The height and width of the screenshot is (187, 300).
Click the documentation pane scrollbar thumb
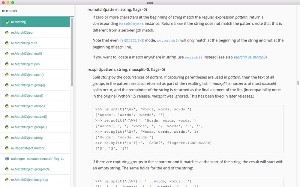click(x=298, y=83)
